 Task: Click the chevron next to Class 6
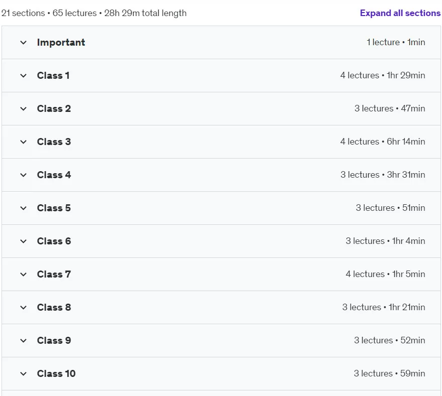pos(24,241)
